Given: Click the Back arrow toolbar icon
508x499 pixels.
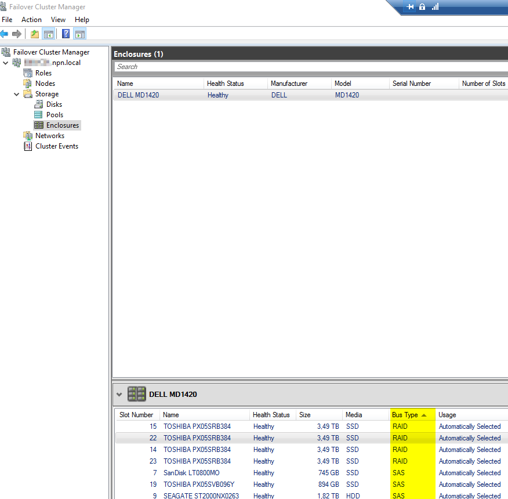Looking at the screenshot, I should click(x=5, y=34).
